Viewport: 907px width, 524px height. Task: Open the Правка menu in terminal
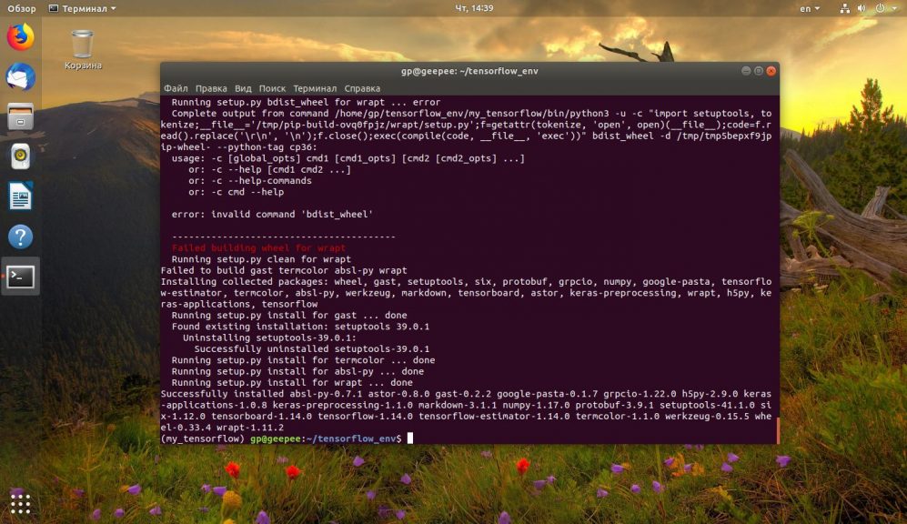(x=211, y=88)
